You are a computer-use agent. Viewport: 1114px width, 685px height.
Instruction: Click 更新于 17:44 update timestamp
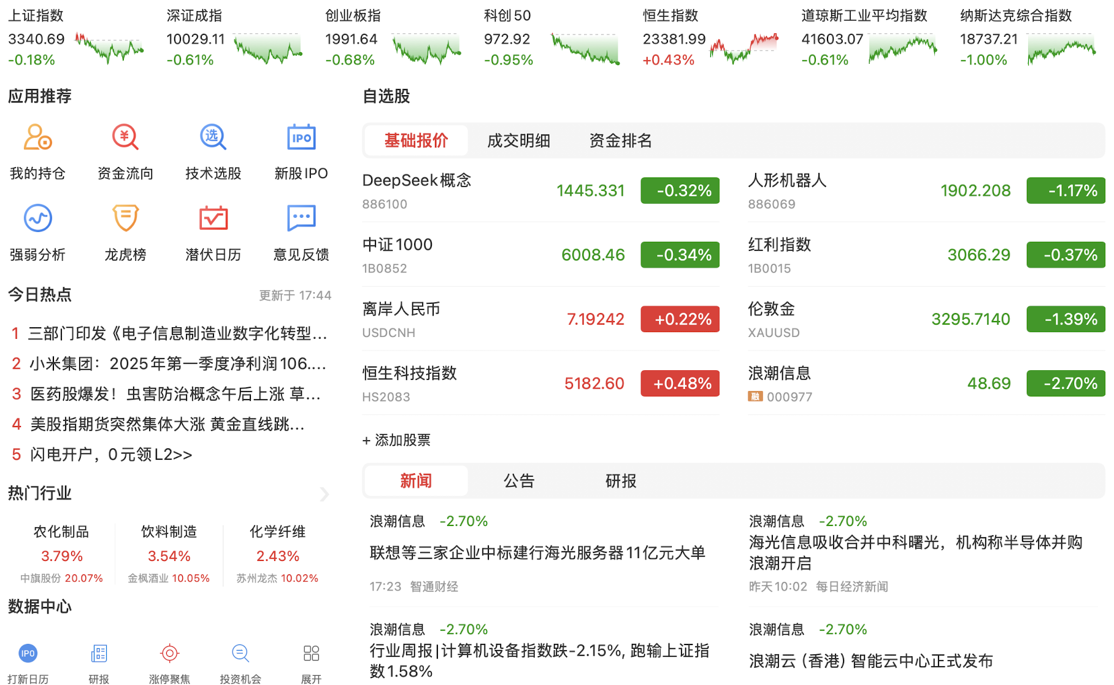point(295,295)
